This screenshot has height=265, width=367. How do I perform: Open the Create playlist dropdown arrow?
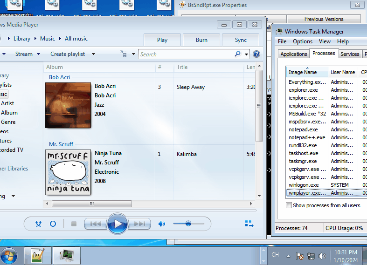pyautogui.click(x=93, y=54)
